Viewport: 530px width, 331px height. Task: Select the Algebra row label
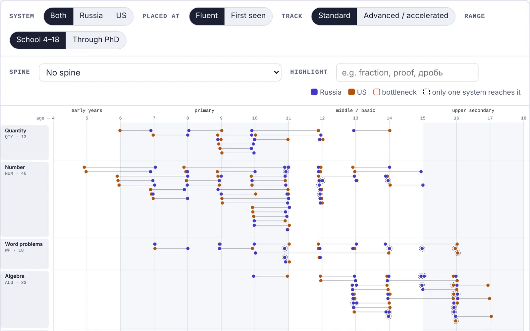(25, 300)
